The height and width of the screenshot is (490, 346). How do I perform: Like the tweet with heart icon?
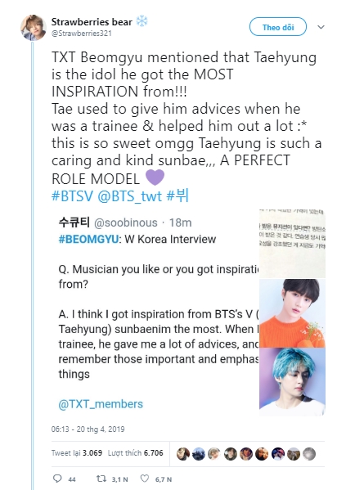pos(145,479)
